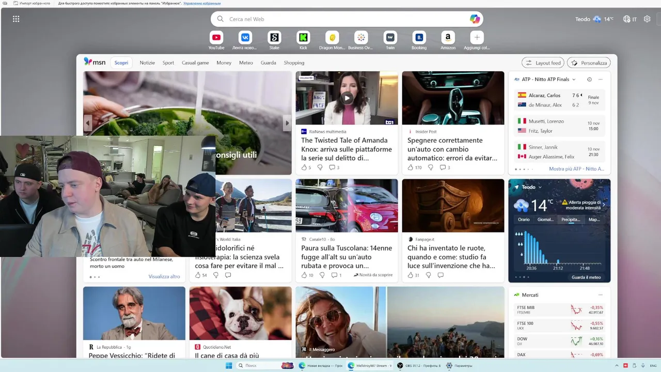The image size is (661, 372).
Task: Open the apps grid launcher icon
Action: tap(16, 19)
